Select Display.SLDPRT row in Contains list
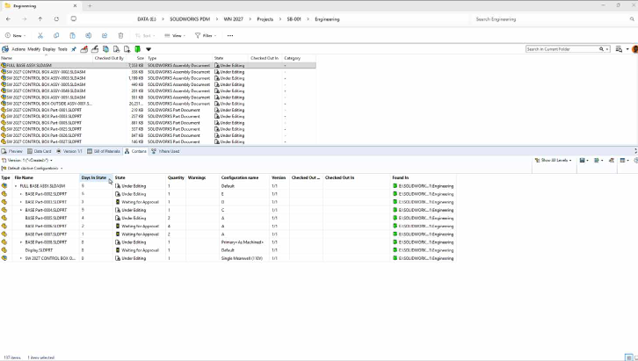Image resolution: width=638 pixels, height=361 pixels. (x=228, y=250)
